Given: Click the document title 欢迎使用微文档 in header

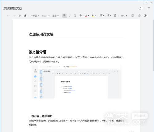Looking at the screenshot, I should pos(13,8).
